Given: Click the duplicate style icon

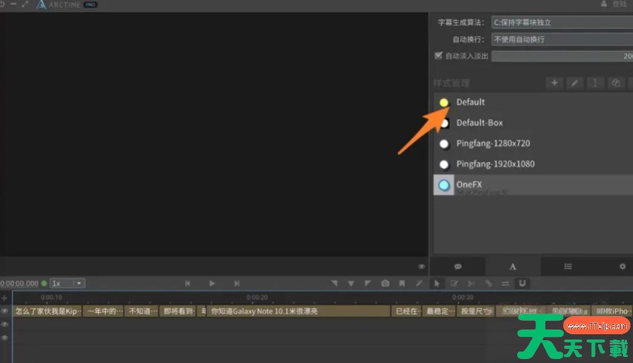Looking at the screenshot, I should pyautogui.click(x=615, y=83).
